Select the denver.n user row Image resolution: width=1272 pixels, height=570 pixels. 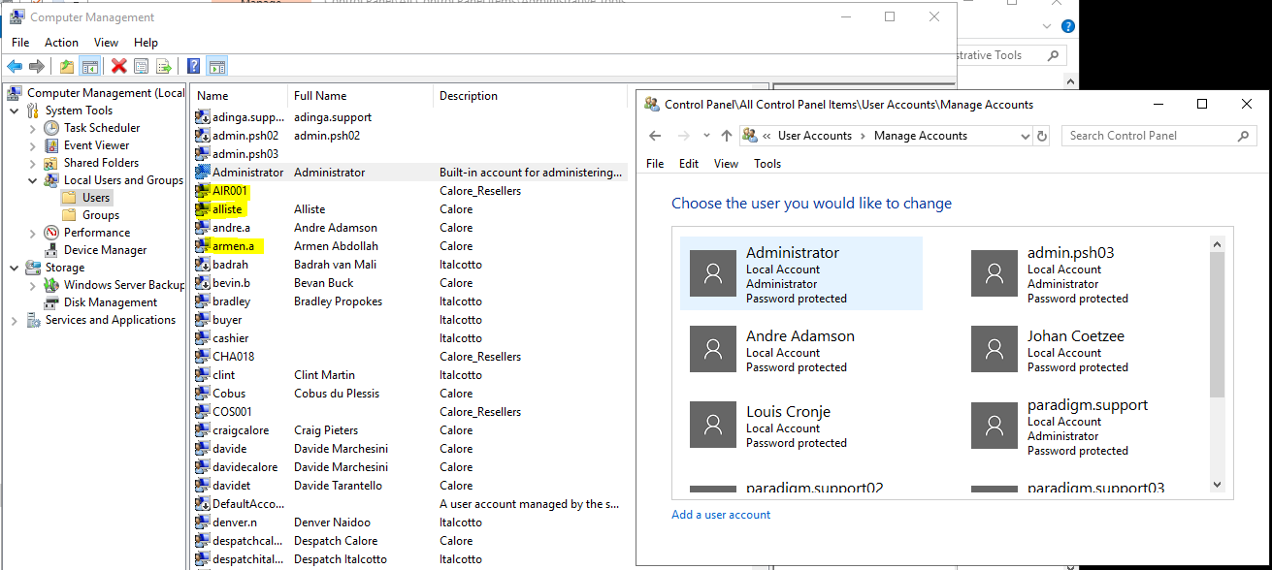(410, 522)
